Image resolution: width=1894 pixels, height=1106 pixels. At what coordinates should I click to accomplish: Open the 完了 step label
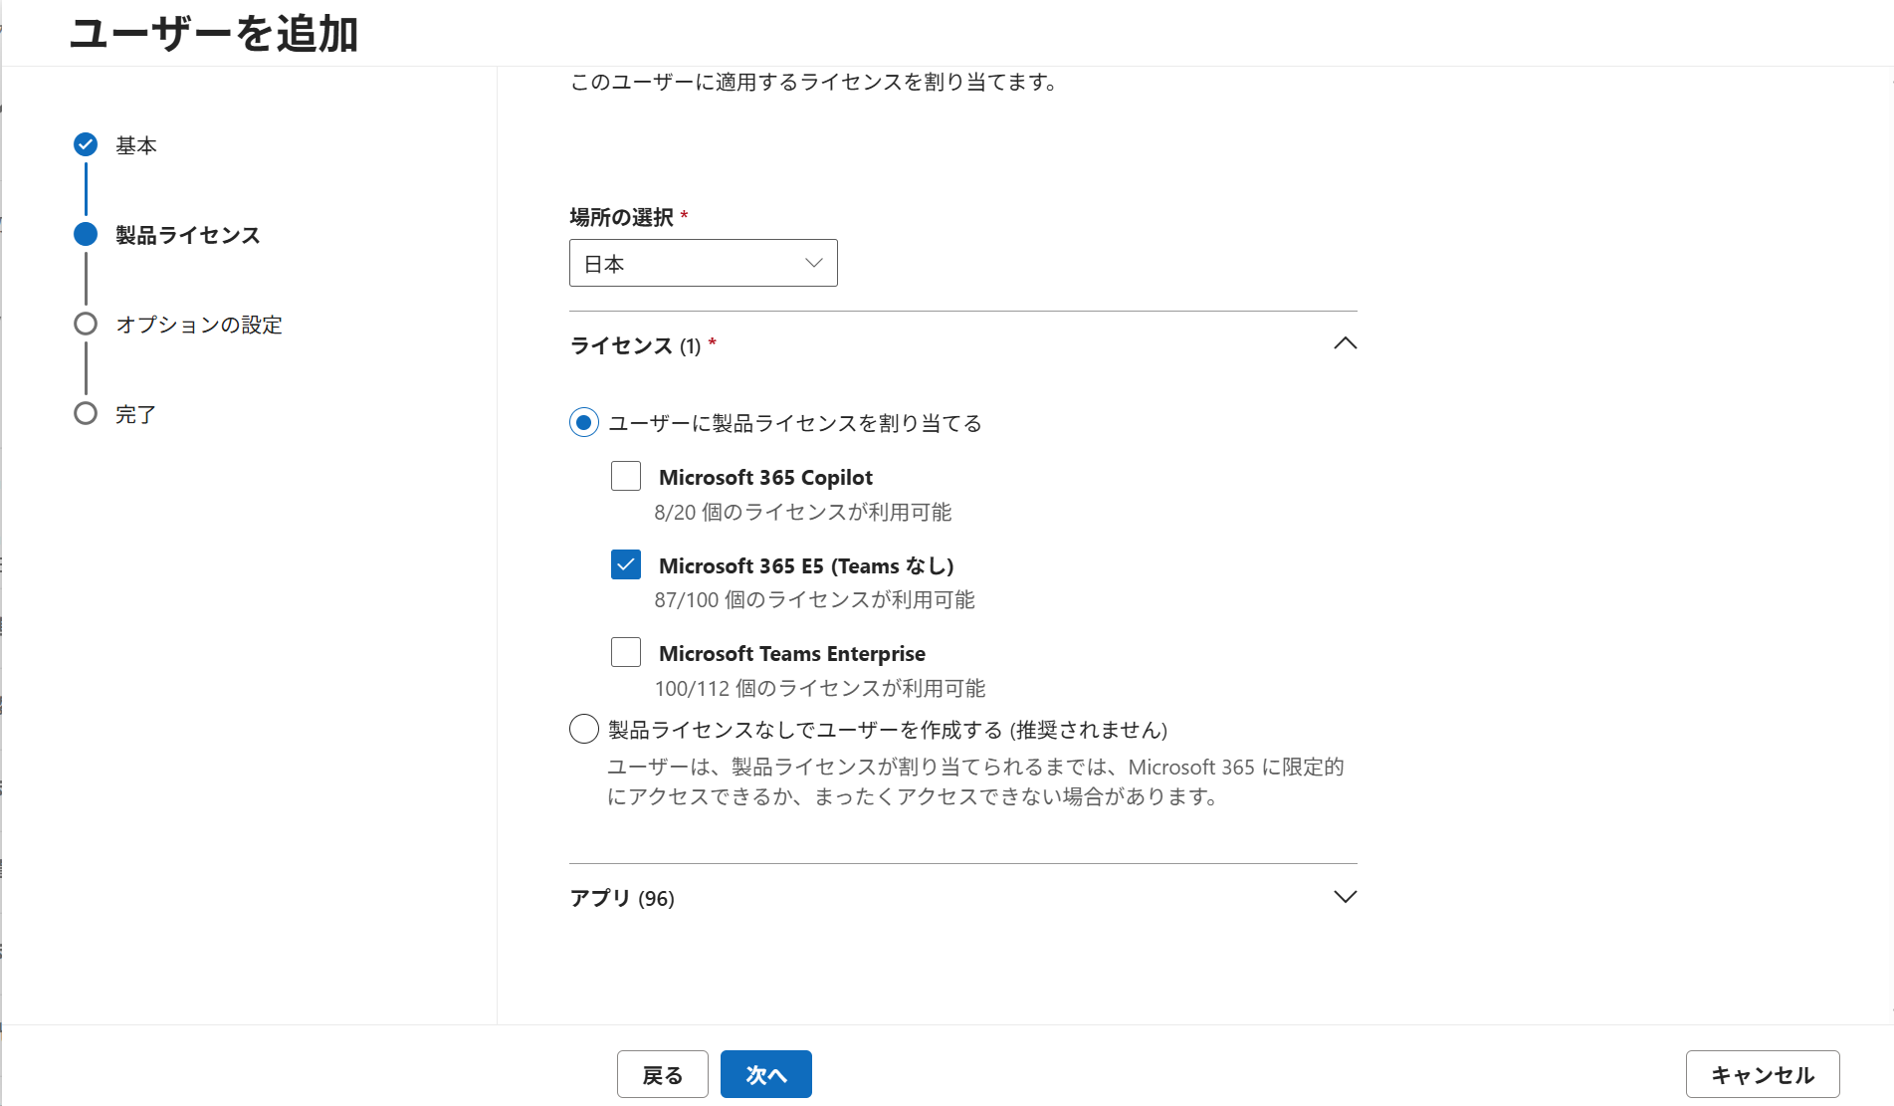pos(135,414)
